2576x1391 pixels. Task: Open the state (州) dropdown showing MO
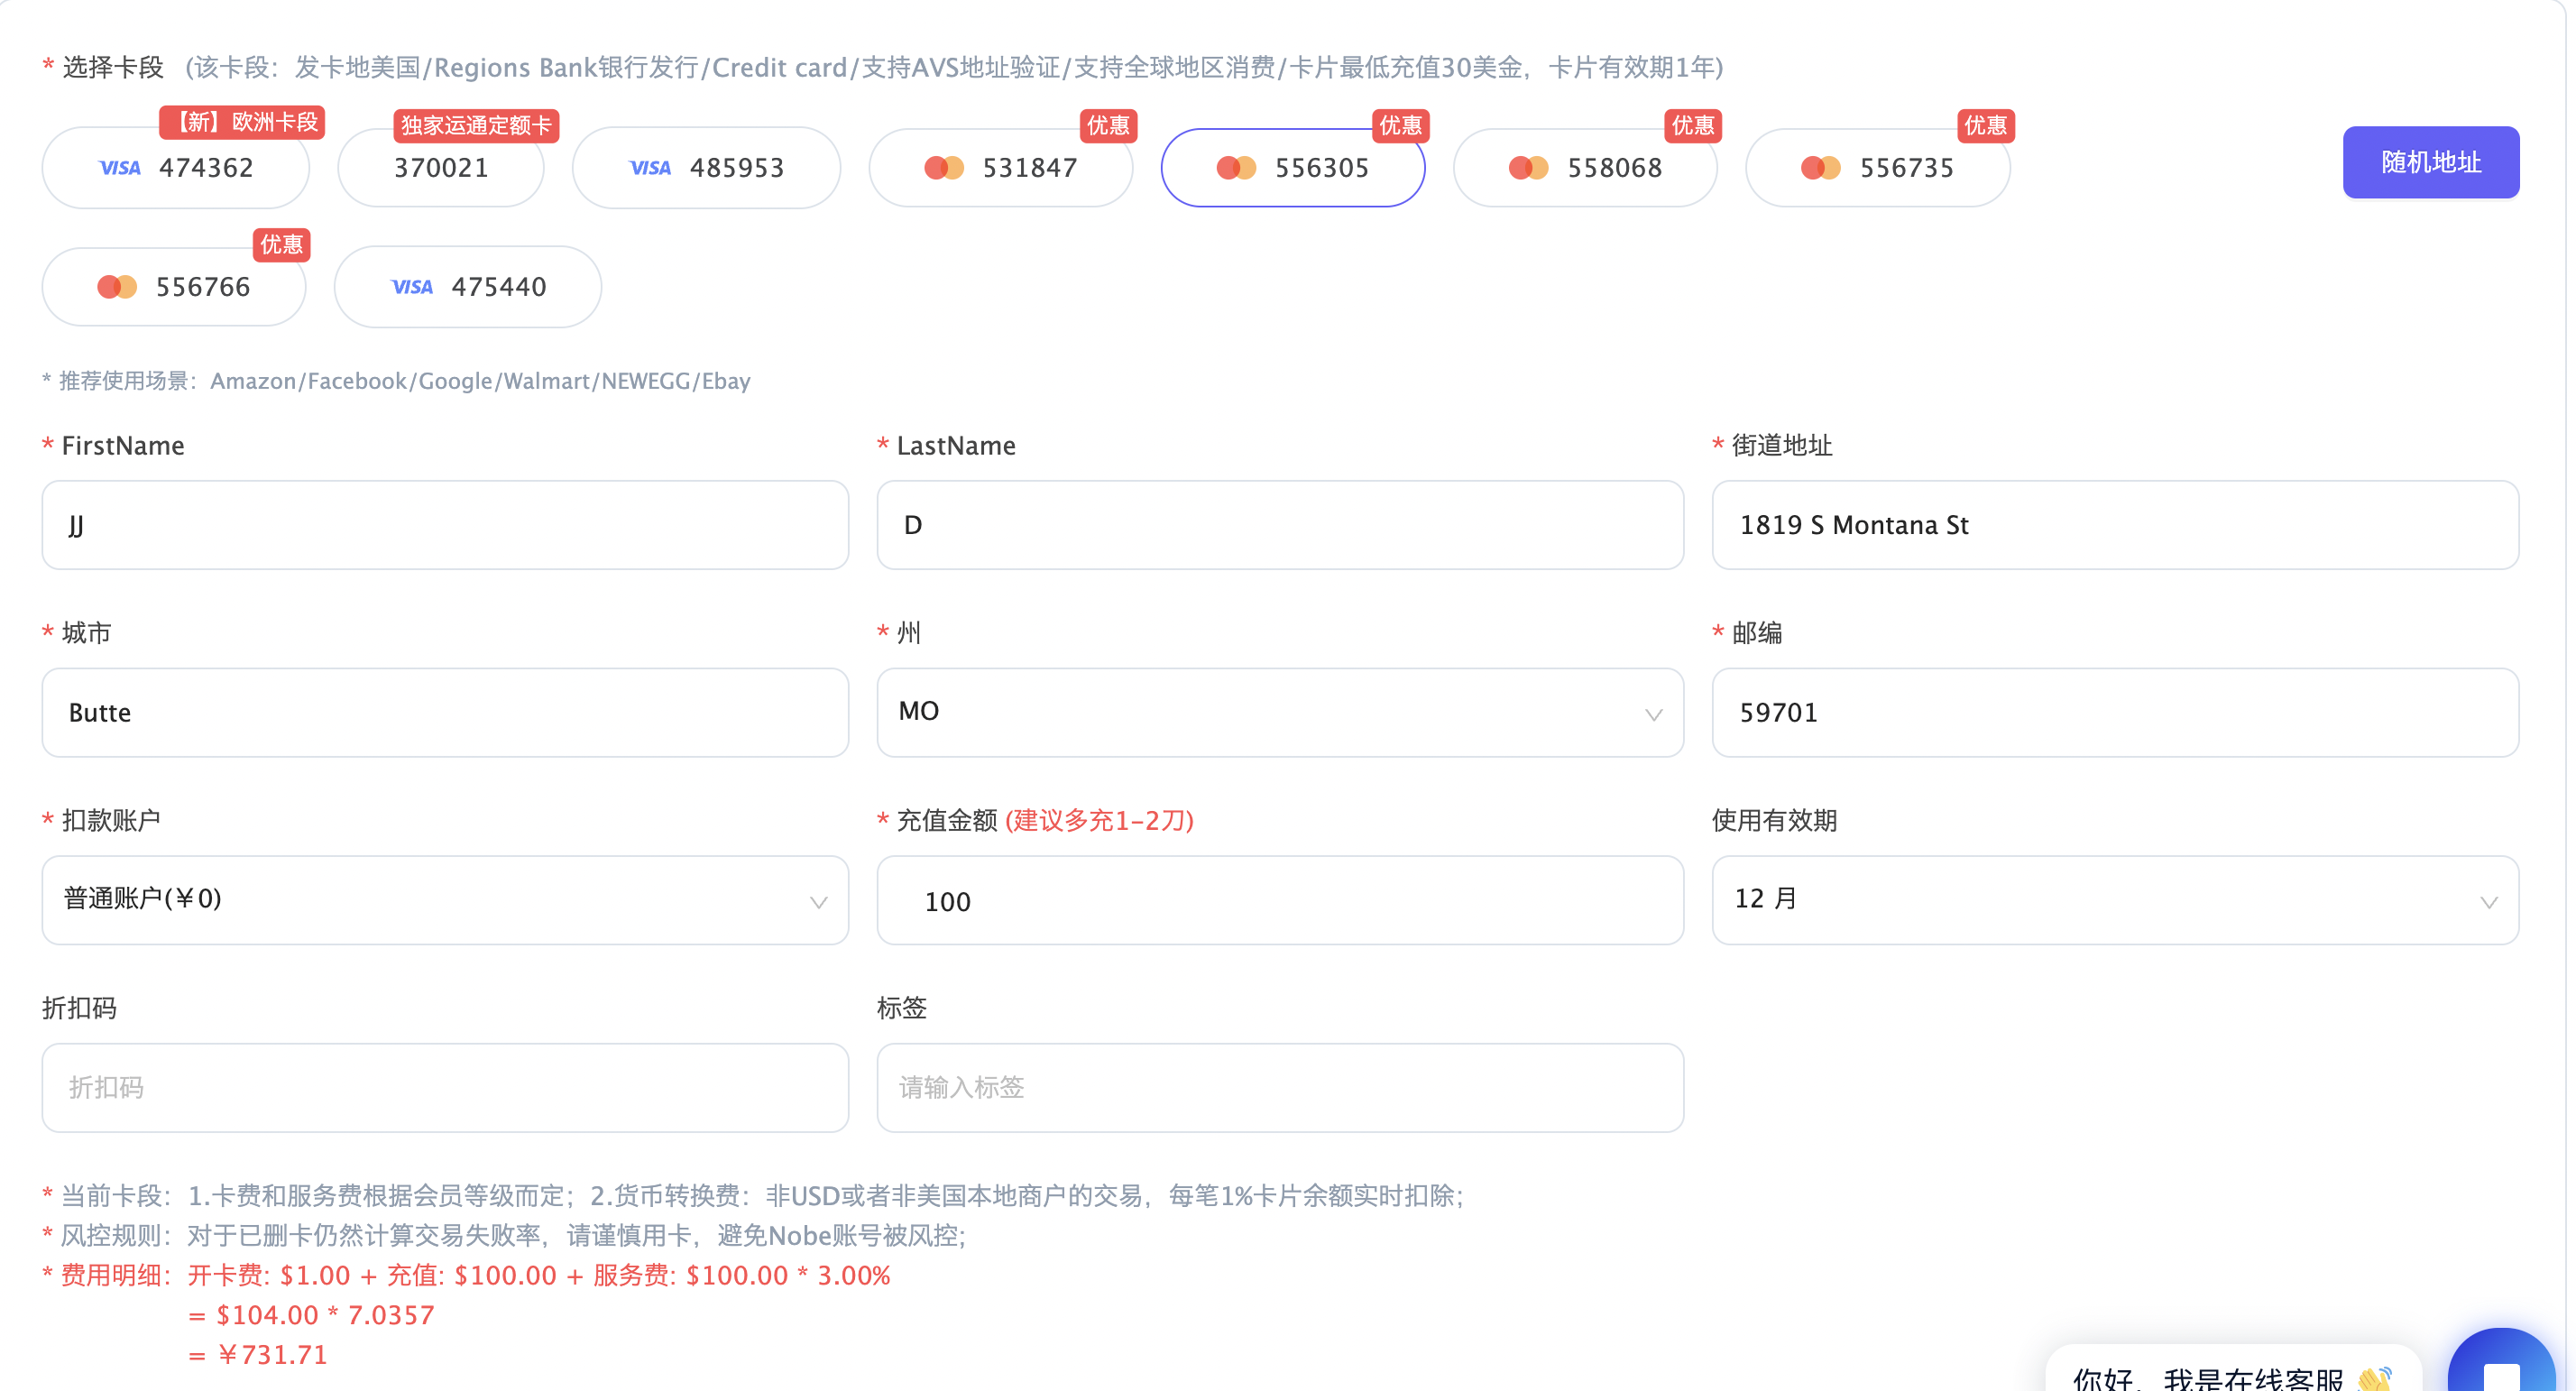pyautogui.click(x=1280, y=712)
